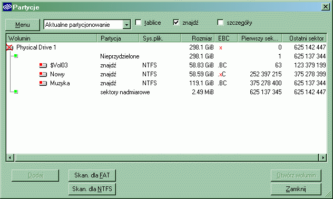Click the Skan. dla FAT button
Viewport: 333px width, 199px height.
click(x=92, y=175)
